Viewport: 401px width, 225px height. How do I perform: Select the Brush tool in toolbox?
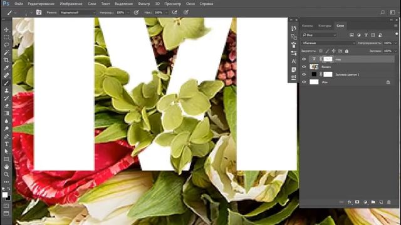(6, 83)
